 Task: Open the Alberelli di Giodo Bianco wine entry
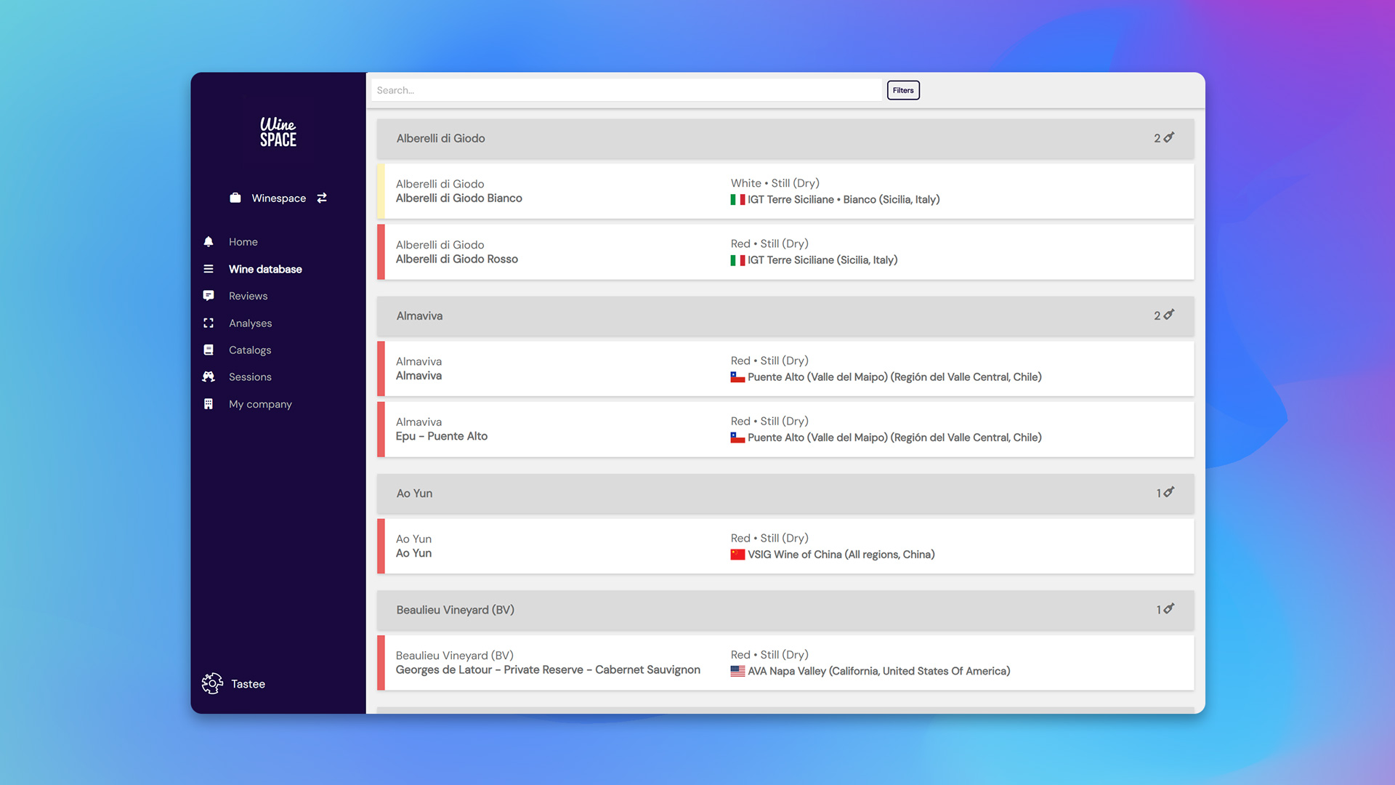pos(785,191)
